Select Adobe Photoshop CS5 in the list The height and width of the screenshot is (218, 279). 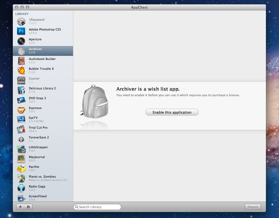(x=43, y=31)
